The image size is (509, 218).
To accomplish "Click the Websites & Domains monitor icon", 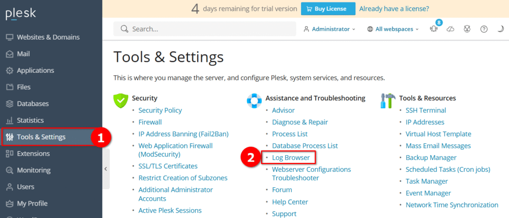I will pyautogui.click(x=10, y=37).
